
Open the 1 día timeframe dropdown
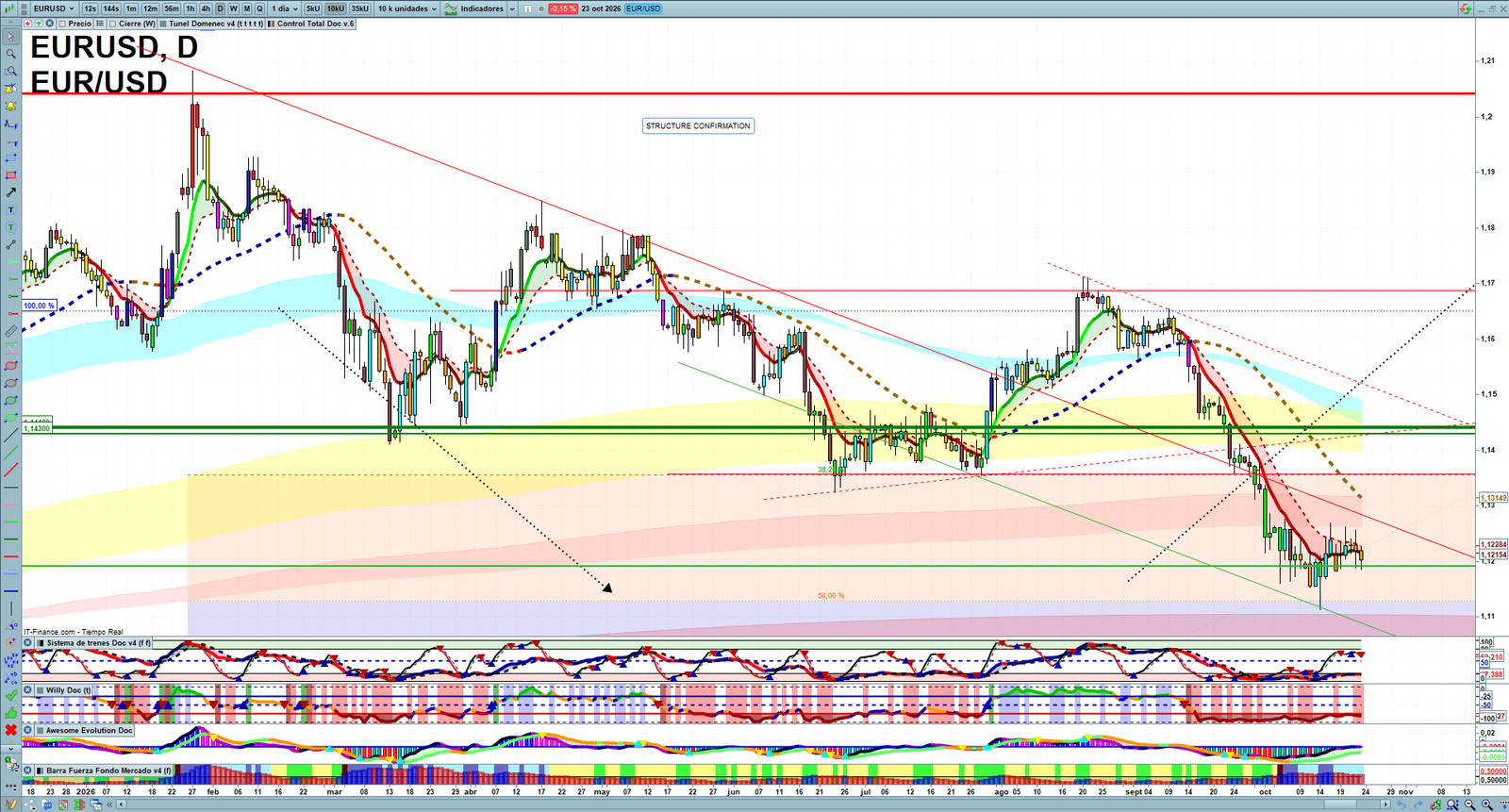(x=284, y=8)
